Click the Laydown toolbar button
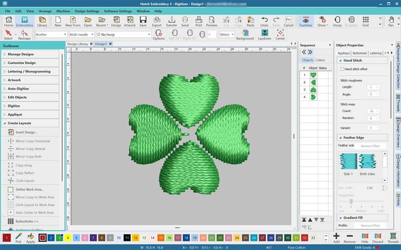This screenshot has height=250, width=401. pyautogui.click(x=265, y=35)
